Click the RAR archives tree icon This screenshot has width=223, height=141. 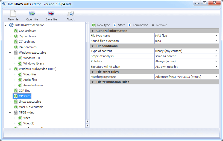pyautogui.click(x=16, y=47)
